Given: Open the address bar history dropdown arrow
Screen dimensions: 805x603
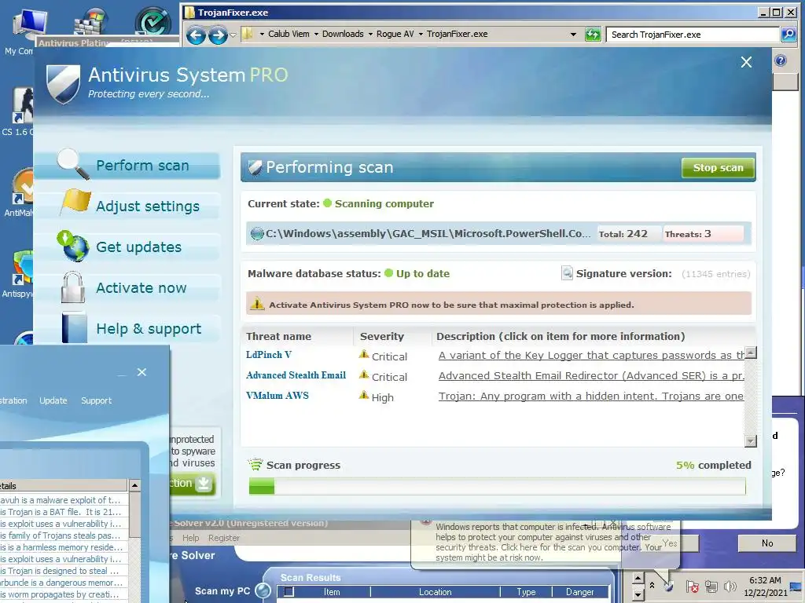Looking at the screenshot, I should 573,35.
